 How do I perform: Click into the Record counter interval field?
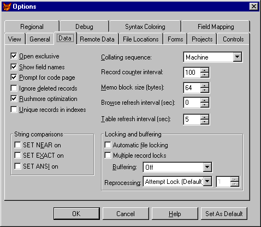(x=192, y=73)
